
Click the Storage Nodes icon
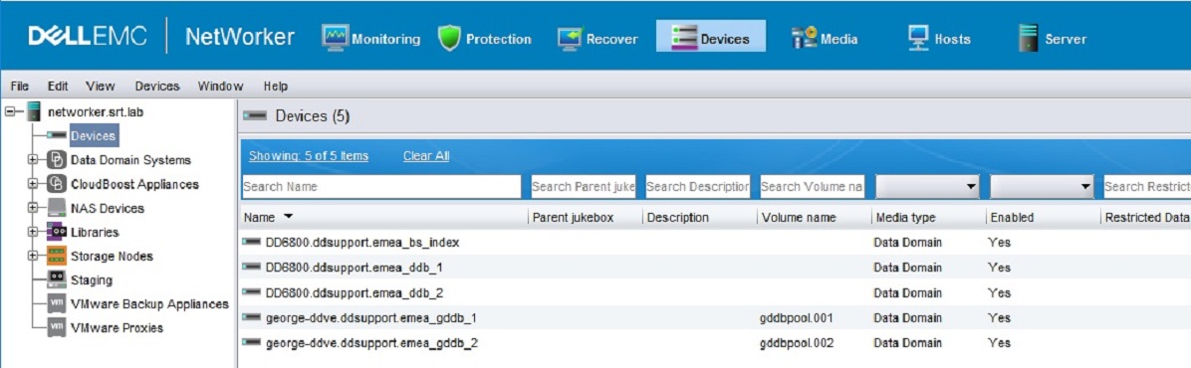coord(57,256)
